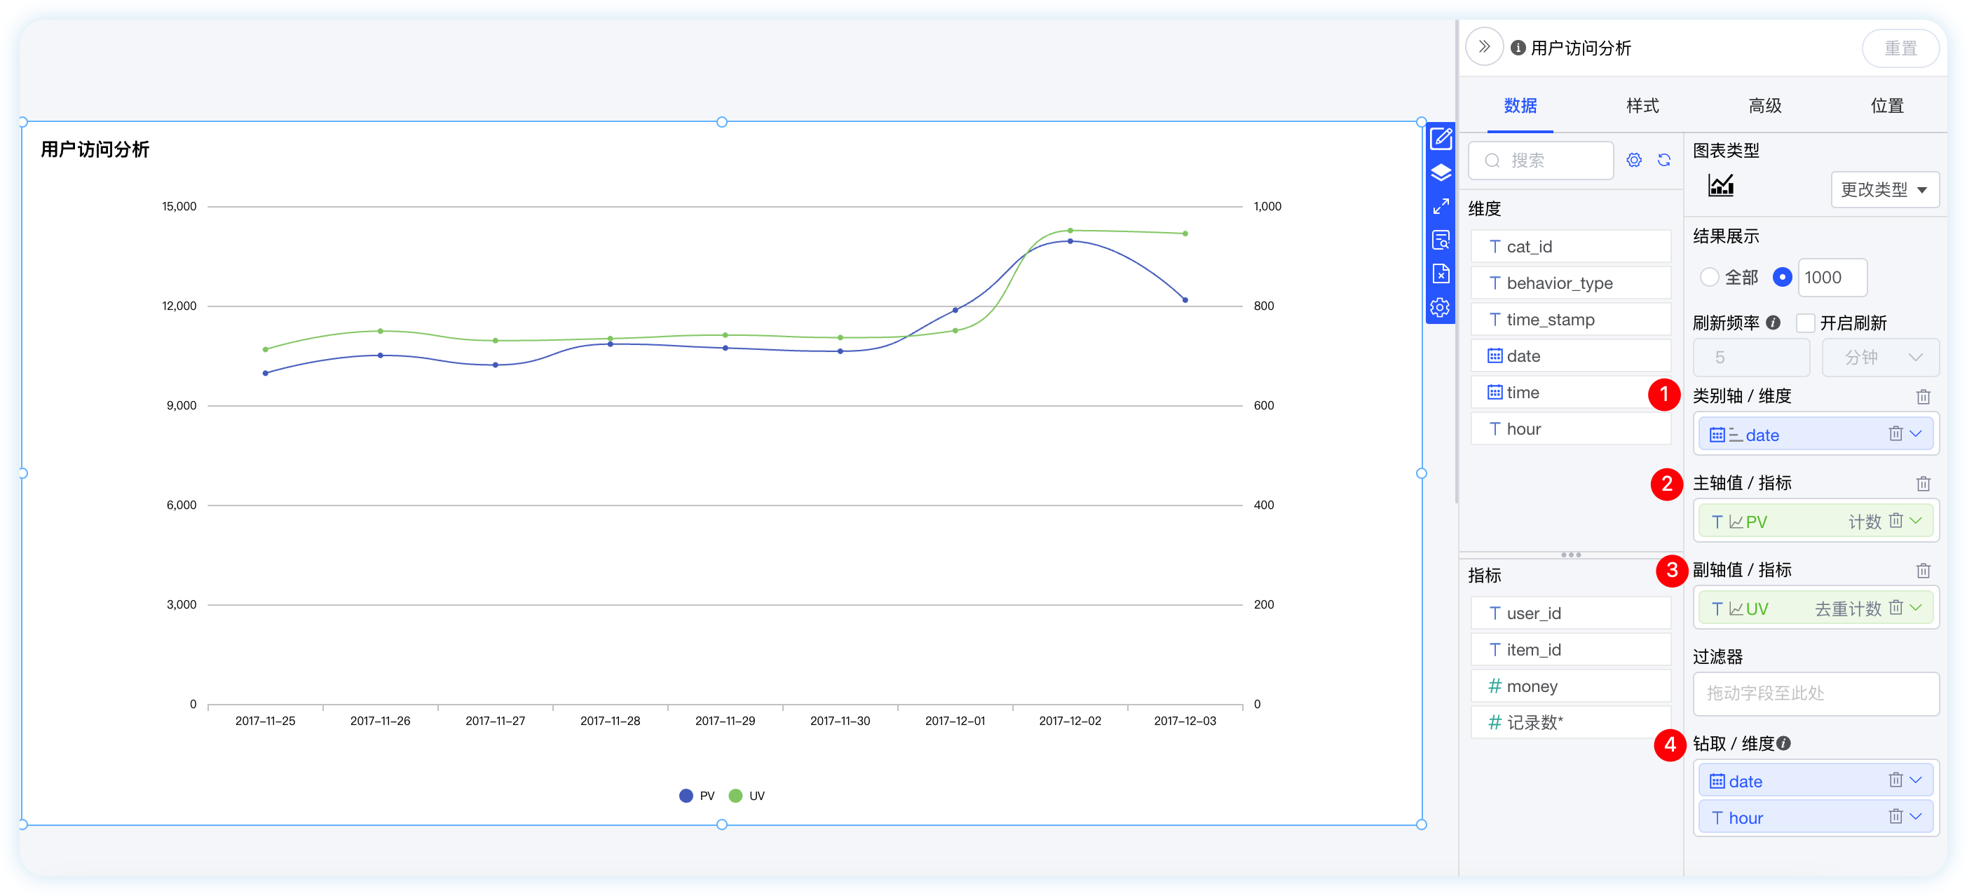Click the export file icon on chart toolbar
Screen dimensions: 1967x896
[x=1440, y=273]
